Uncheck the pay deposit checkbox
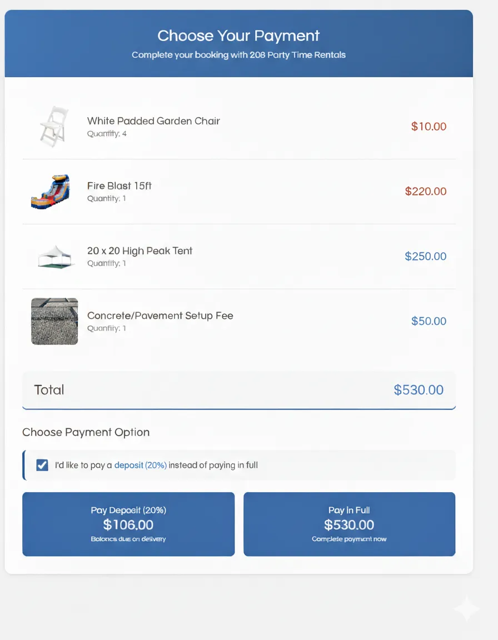This screenshot has height=640, width=498. pos(42,465)
